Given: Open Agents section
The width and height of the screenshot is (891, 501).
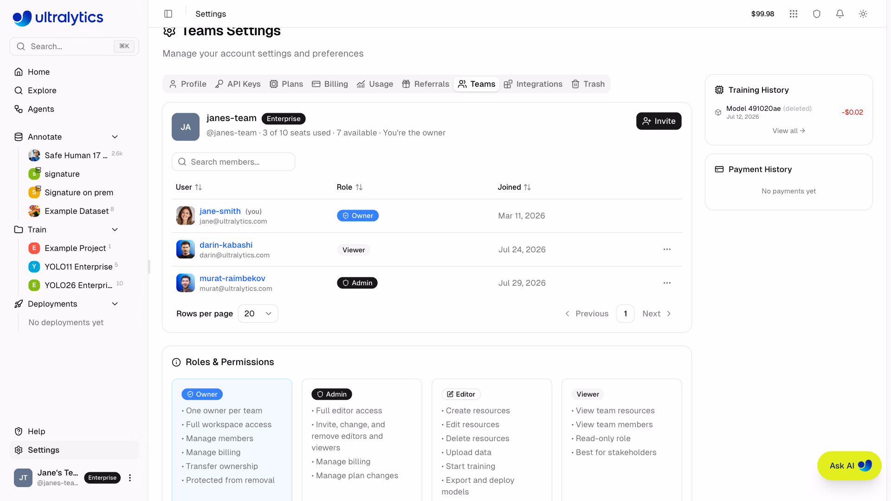Looking at the screenshot, I should (x=74, y=109).
